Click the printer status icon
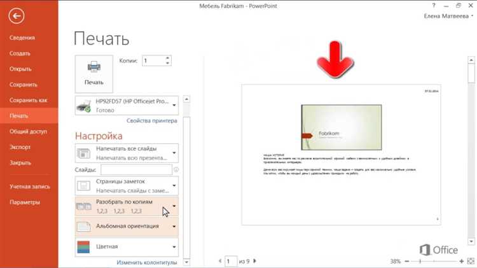 [84, 106]
